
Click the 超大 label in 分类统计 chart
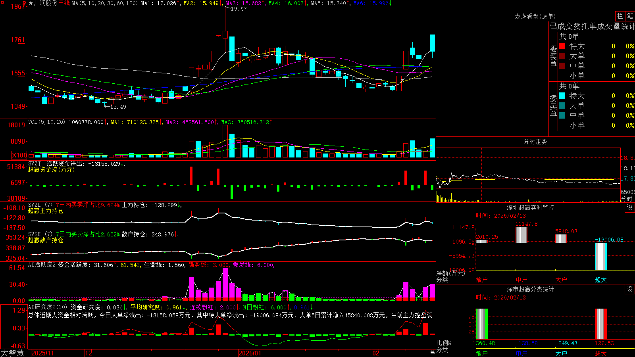pyautogui.click(x=601, y=353)
